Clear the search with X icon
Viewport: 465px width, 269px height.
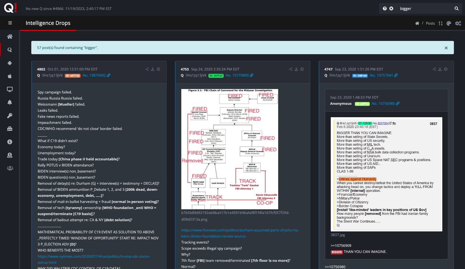(x=391, y=9)
